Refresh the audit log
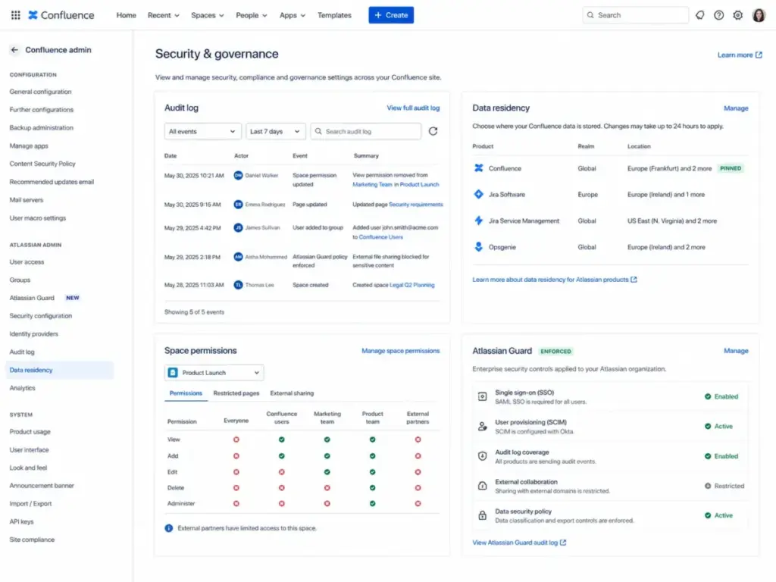 (433, 131)
